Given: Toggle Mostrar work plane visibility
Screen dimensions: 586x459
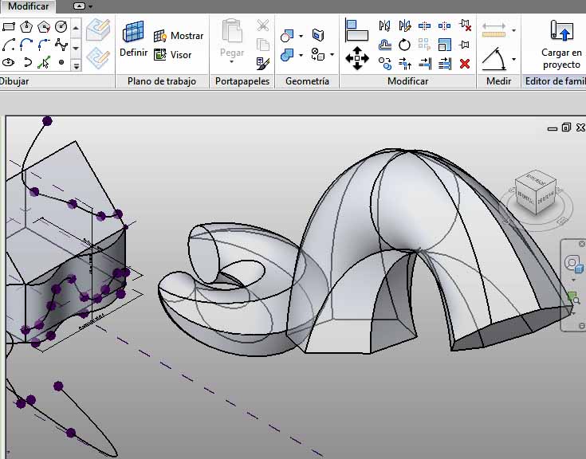Looking at the screenshot, I should (179, 36).
